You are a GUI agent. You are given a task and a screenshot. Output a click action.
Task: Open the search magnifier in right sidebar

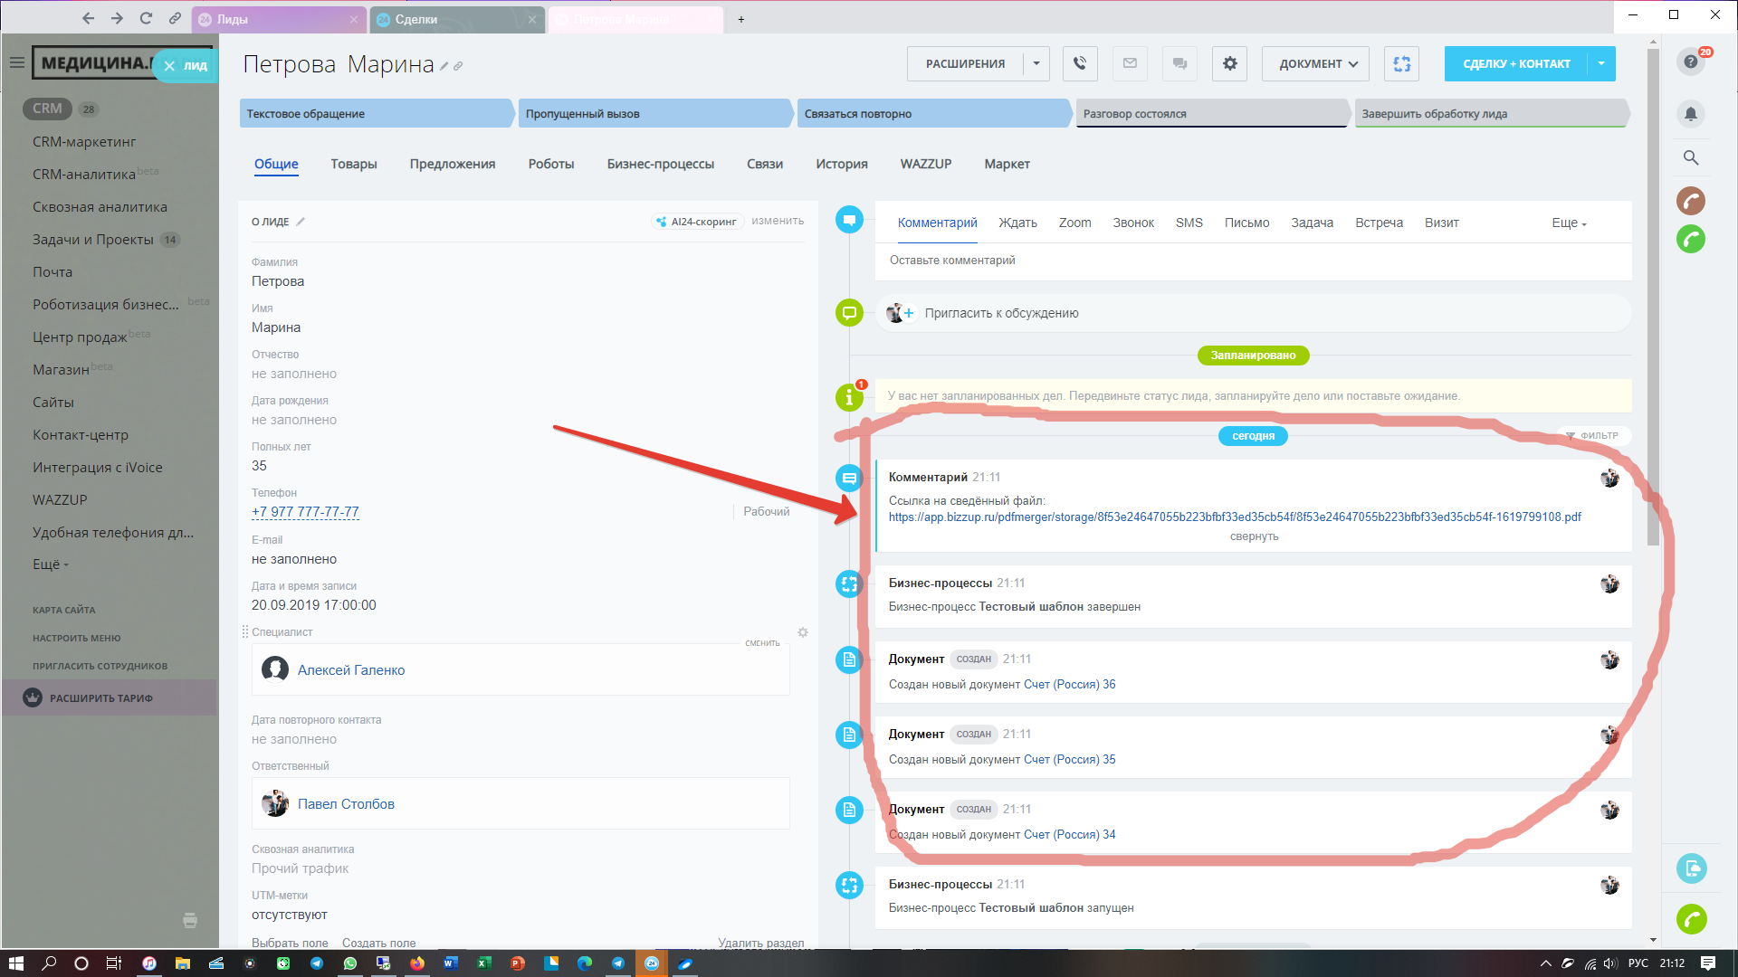[1690, 157]
